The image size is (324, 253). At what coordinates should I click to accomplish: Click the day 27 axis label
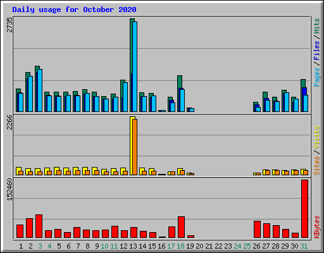pos(266,246)
